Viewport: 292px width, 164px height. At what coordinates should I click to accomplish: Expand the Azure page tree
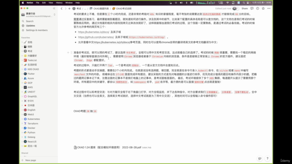pyautogui.click(x=22, y=78)
